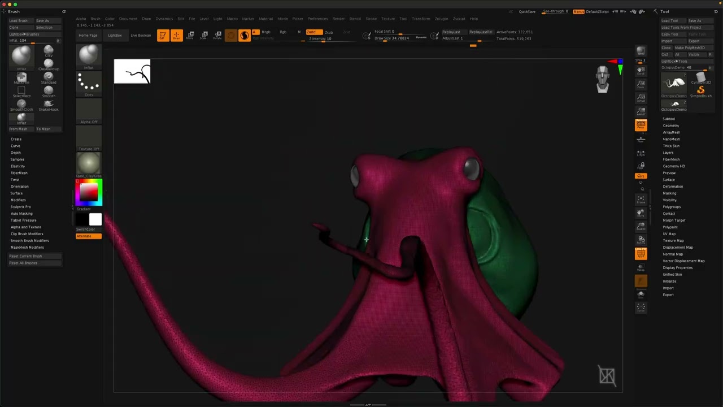This screenshot has height=407, width=723.
Task: Expand the Geometry subpalette
Action: [x=671, y=125]
